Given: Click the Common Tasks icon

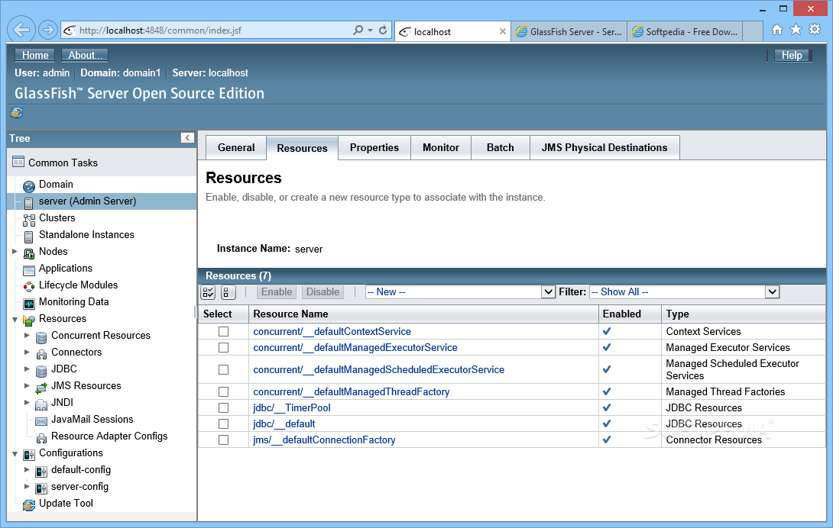Looking at the screenshot, I should [x=18, y=161].
